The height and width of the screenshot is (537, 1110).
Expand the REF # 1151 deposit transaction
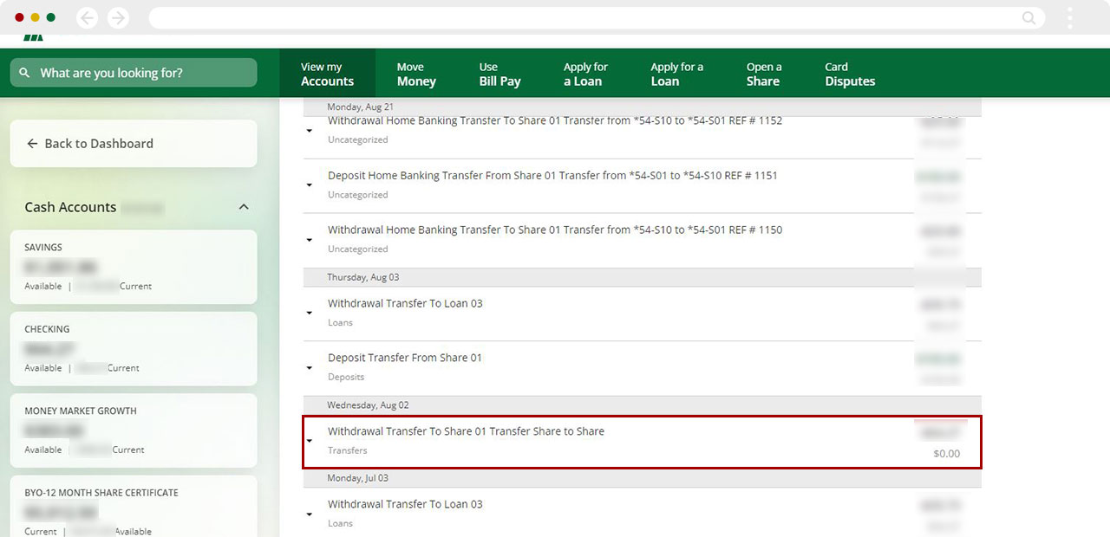(x=310, y=184)
